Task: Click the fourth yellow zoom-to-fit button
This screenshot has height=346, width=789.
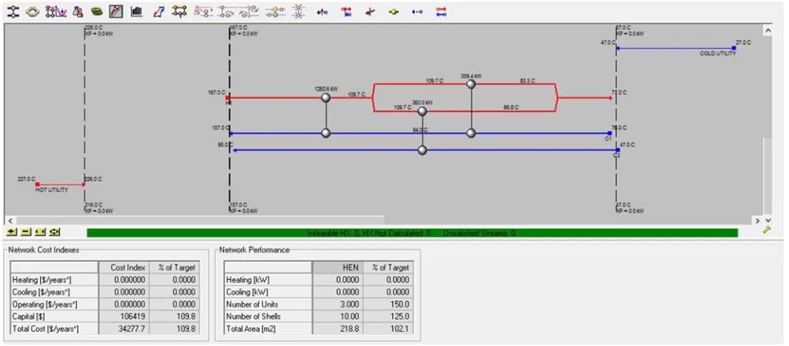Action: pos(55,232)
